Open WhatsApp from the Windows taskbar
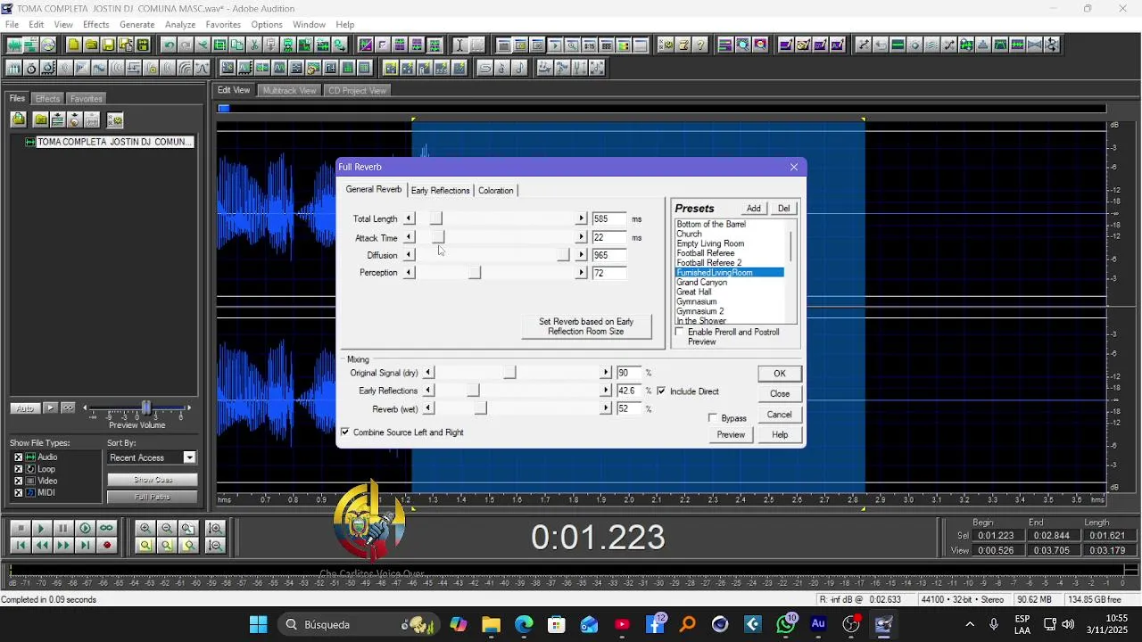This screenshot has width=1142, height=642. [x=785, y=624]
